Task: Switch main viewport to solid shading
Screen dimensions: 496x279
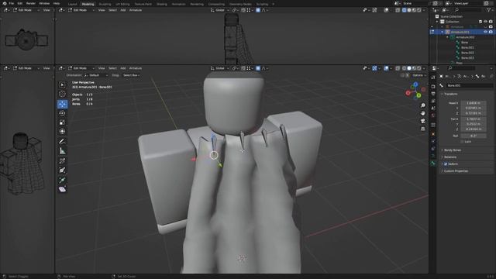Action: click(x=409, y=68)
